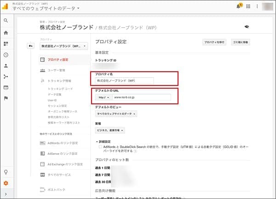Click the プロパティ名 input field
This screenshot has width=276, height=199.
tap(124, 81)
